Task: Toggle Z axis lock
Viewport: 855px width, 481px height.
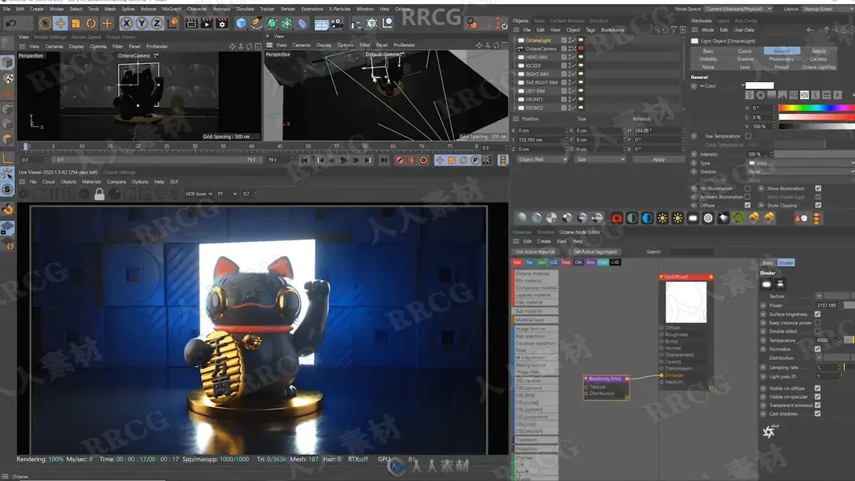Action: pyautogui.click(x=157, y=23)
